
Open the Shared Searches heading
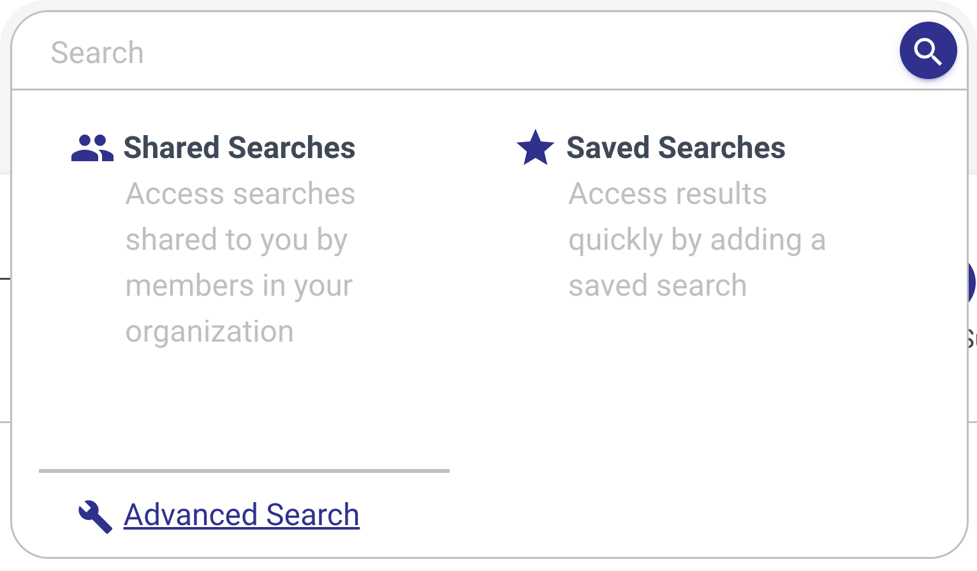239,148
